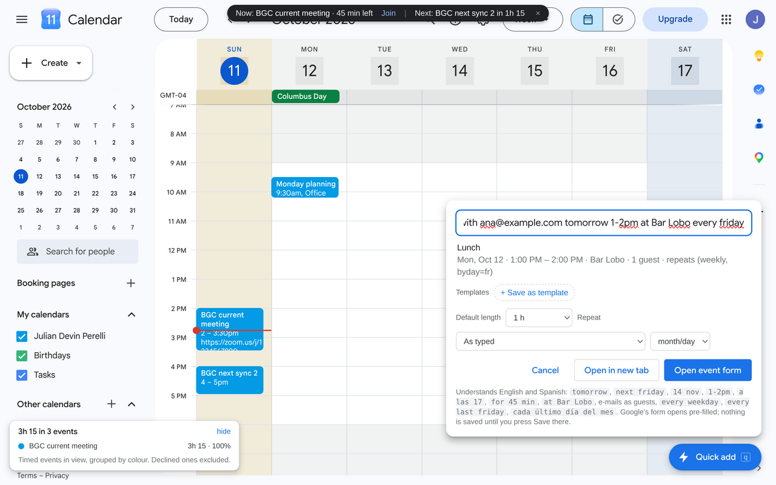Open the Columbus Day event
This screenshot has height=485, width=776.
(306, 96)
